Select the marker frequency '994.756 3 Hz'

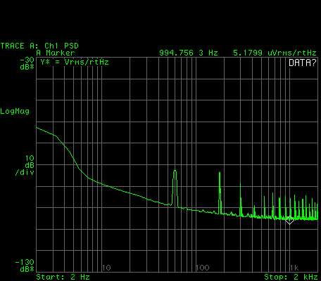(x=189, y=53)
